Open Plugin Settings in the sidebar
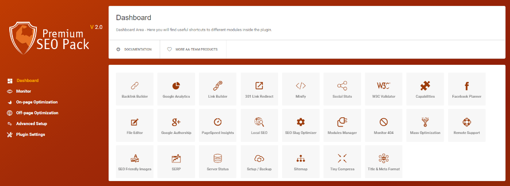 tap(27, 134)
